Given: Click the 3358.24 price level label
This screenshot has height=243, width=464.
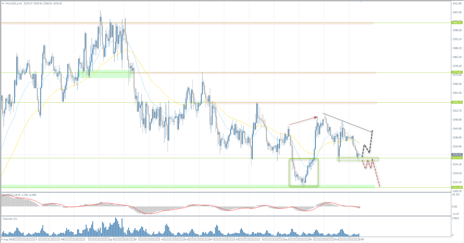Looking at the screenshot, I should pos(456,103).
